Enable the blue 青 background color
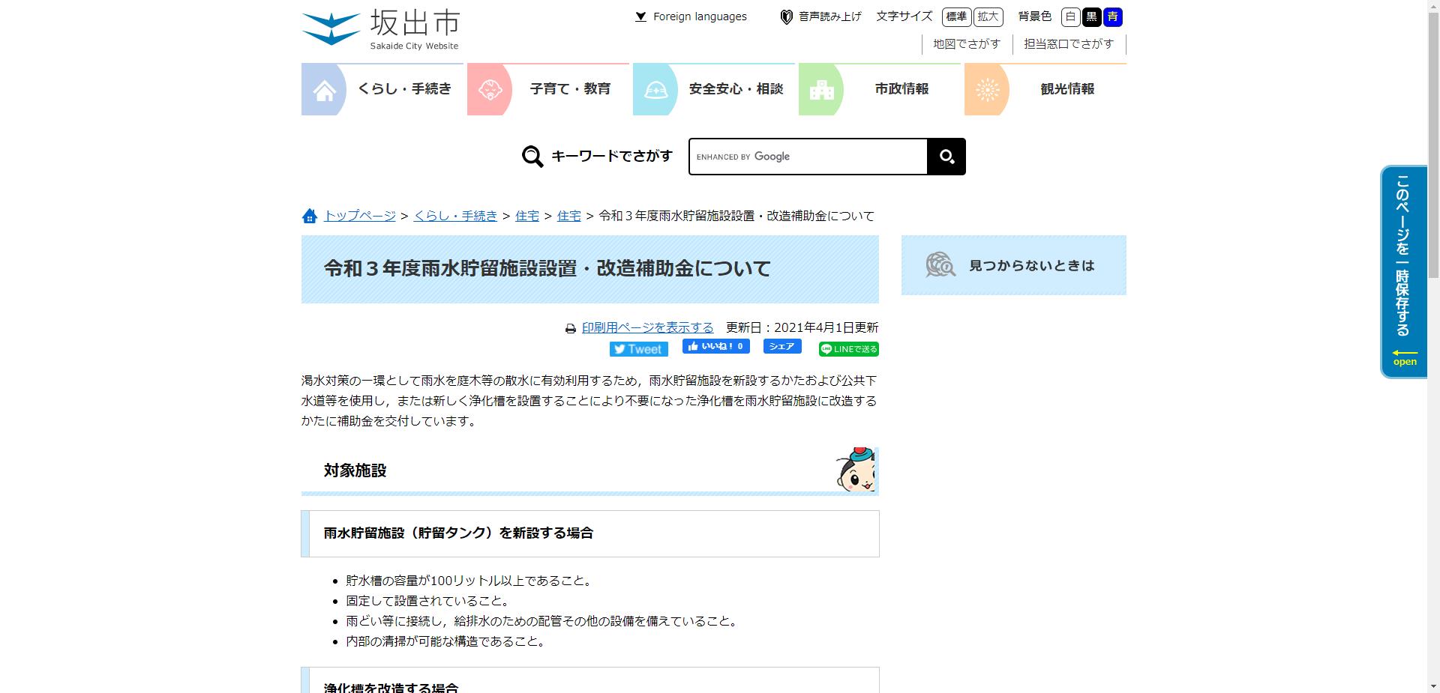Viewport: 1440px width, 693px height. pyautogui.click(x=1113, y=16)
